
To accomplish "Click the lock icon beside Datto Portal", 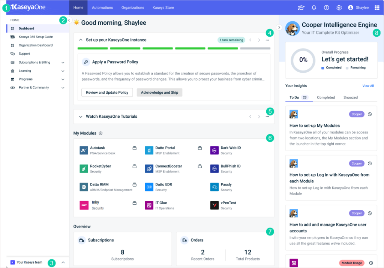I will coord(200,148).
